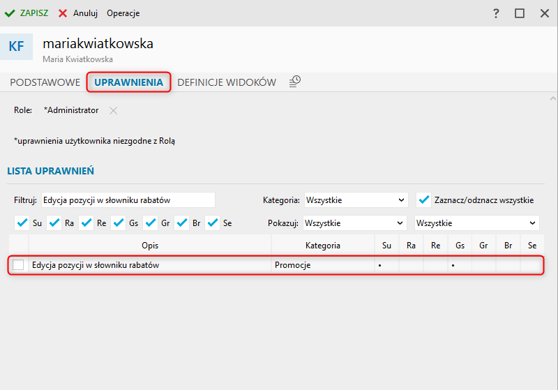558x390 pixels.
Task: Check the Edycja pozycji w słowniku rabatów row
Action: pos(18,264)
